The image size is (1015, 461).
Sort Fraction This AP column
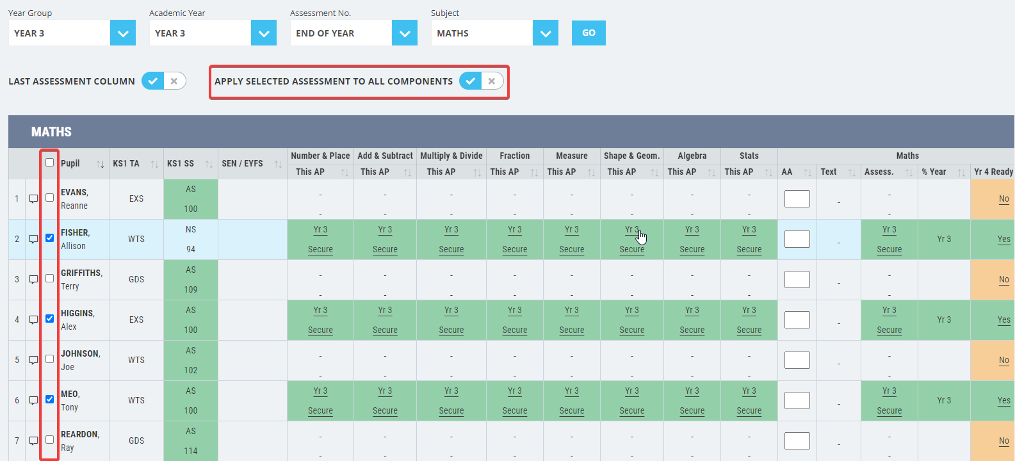pos(534,172)
